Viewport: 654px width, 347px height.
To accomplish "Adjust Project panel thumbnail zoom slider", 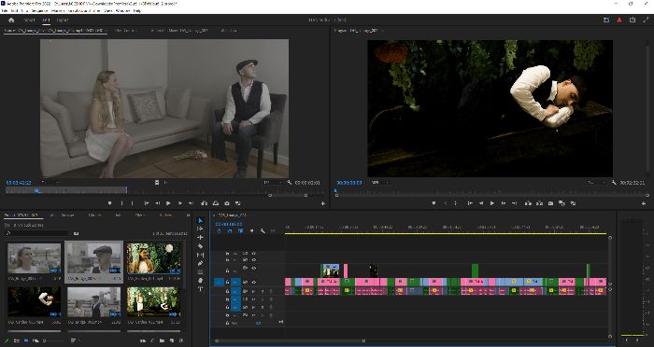I will tap(54, 340).
